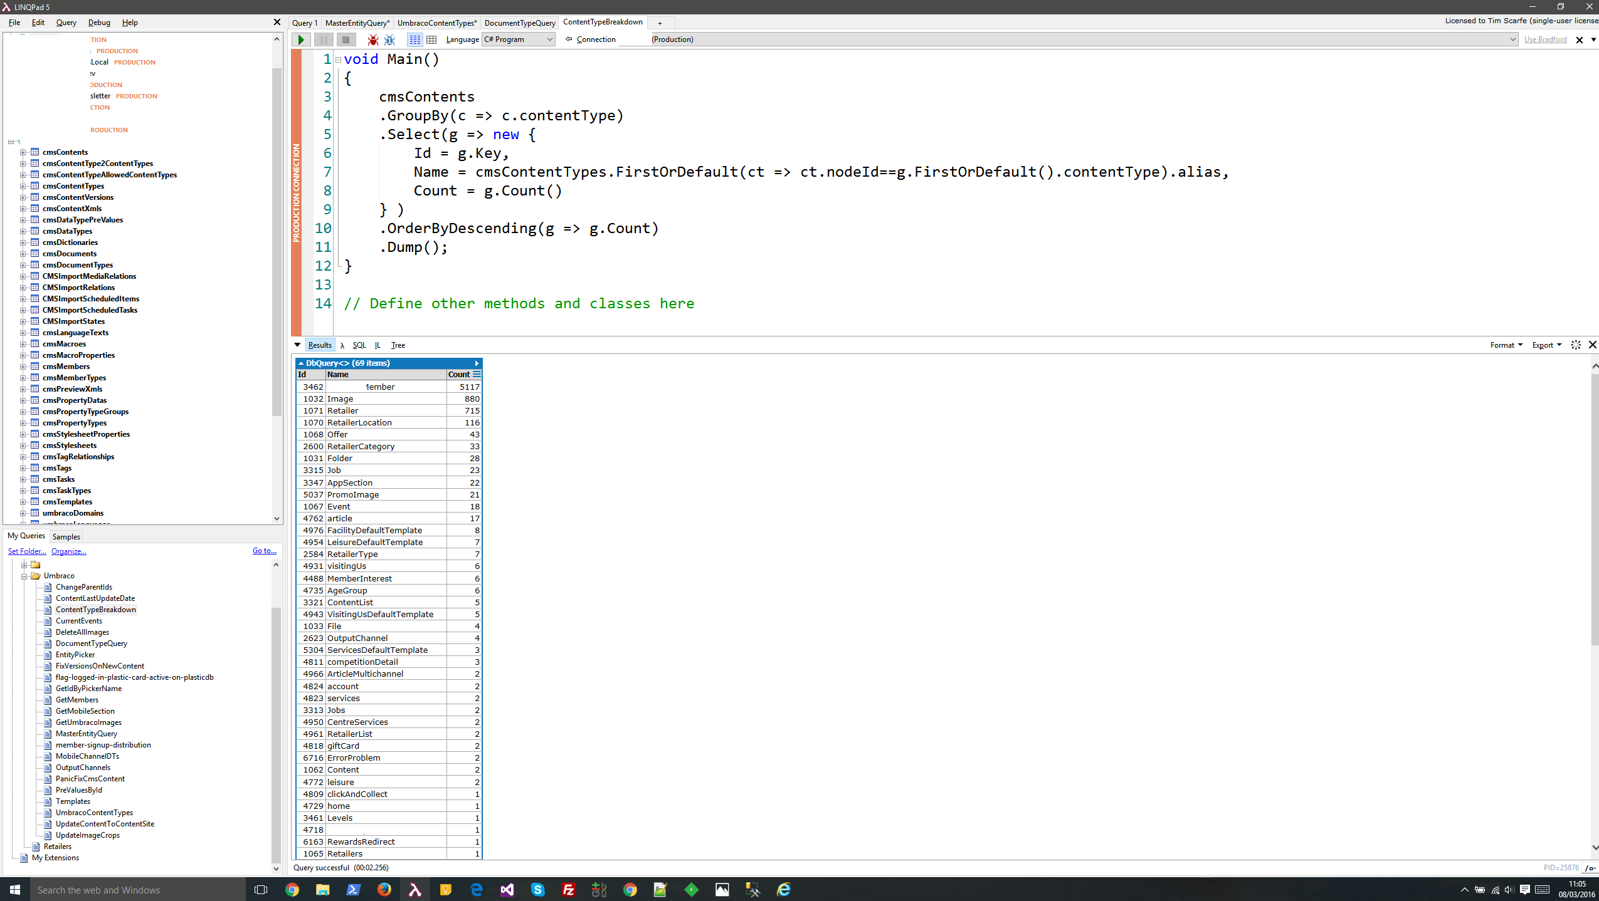Click the Use Bradford link
This screenshot has width=1599, height=901.
coord(1545,39)
